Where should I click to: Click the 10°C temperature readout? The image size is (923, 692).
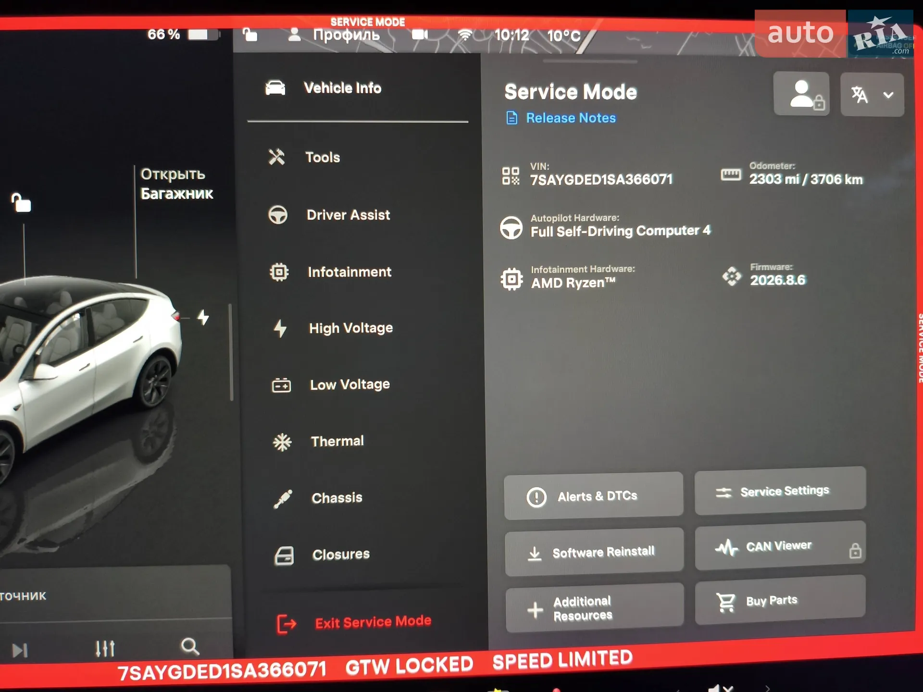click(x=564, y=35)
